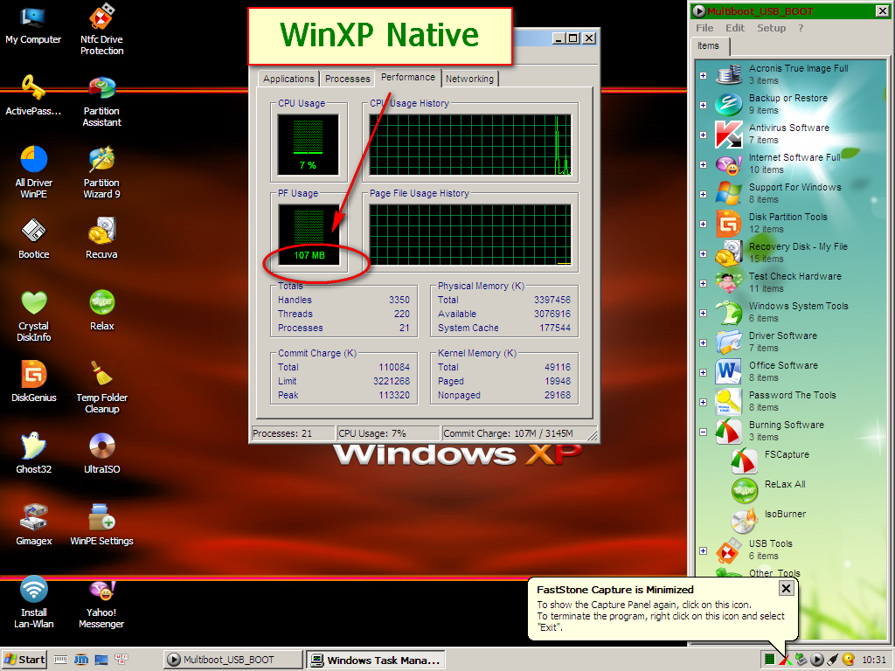
Task: Expand Internet Software Full group
Action: click(704, 164)
